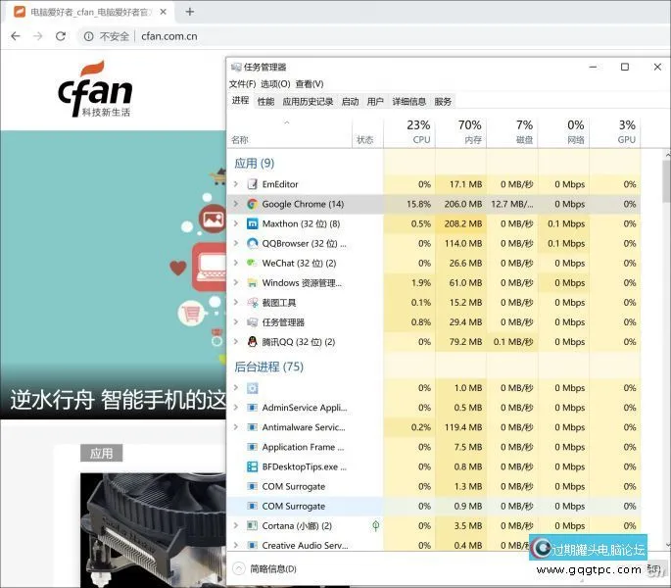Click the cfan logo on the webpage
The height and width of the screenshot is (588, 671).
(95, 89)
